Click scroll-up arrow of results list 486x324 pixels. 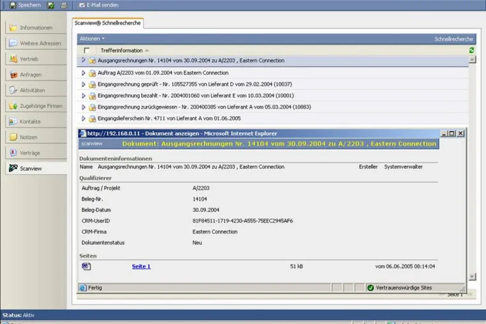[x=472, y=59]
